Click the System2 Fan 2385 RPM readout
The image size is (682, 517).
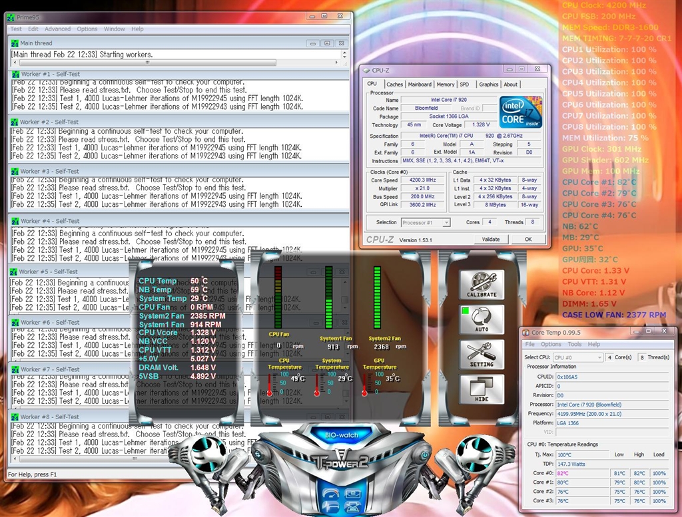pos(182,316)
